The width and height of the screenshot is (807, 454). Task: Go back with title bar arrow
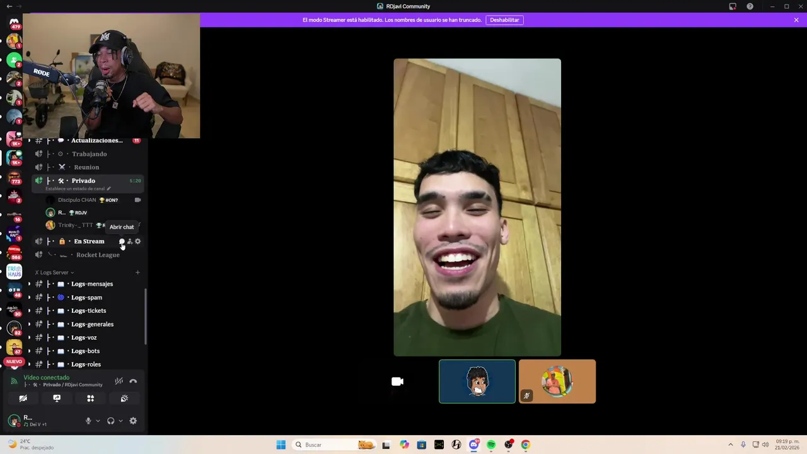[9, 6]
